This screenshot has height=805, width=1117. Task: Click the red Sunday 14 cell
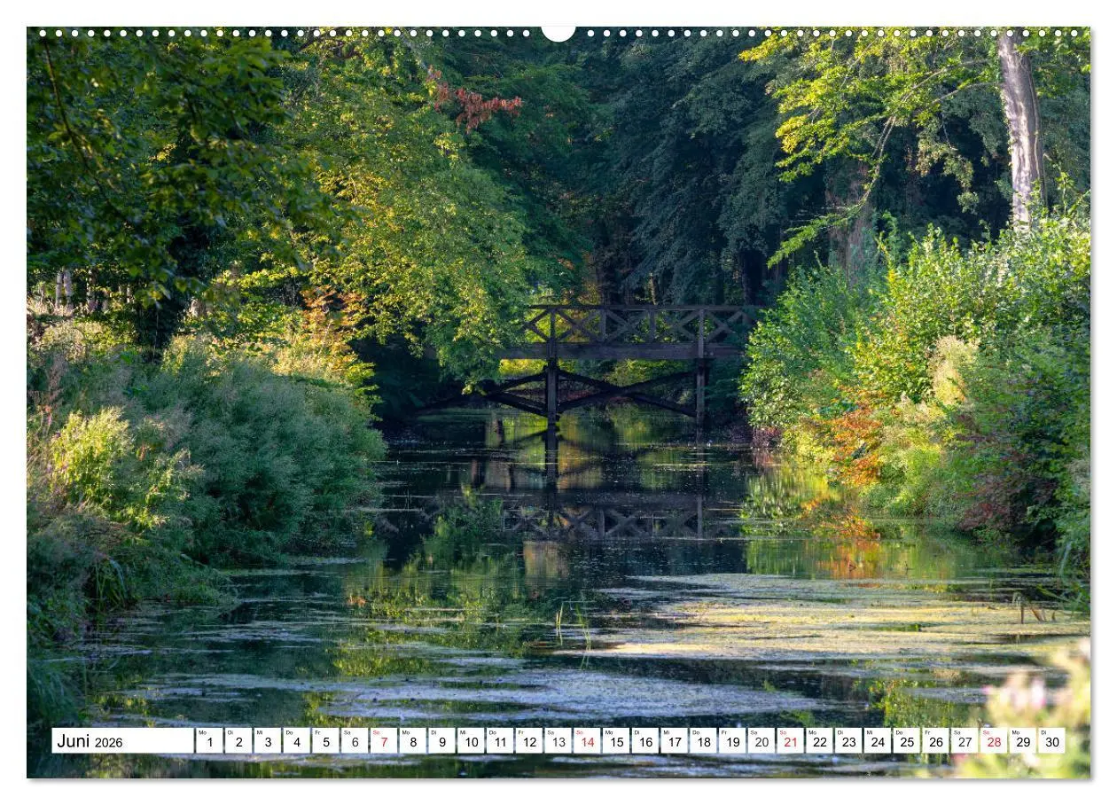[x=587, y=741]
